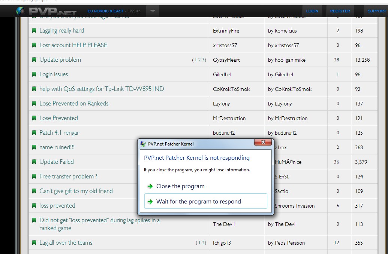The width and height of the screenshot is (388, 254).
Task: Open thread Did not get loss prevented during lag spikes
Action: tap(99, 224)
